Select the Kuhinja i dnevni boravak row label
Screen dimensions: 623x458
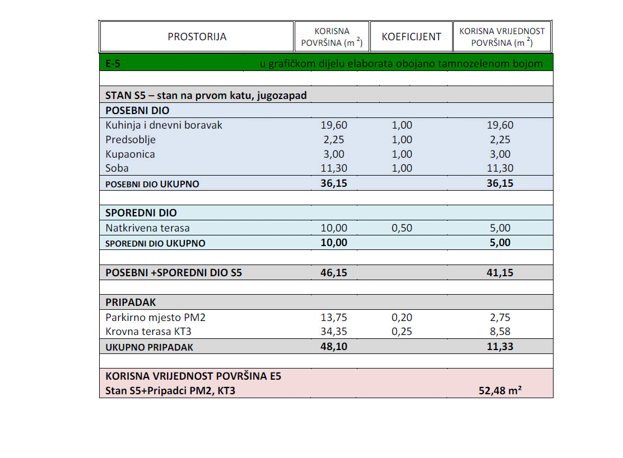[x=164, y=125]
